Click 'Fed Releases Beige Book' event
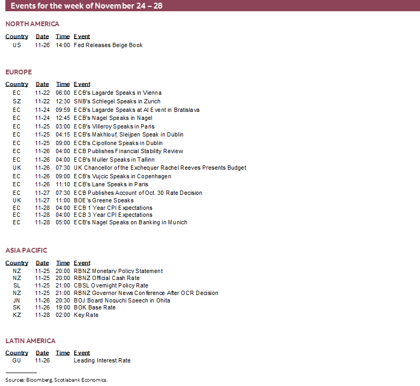Image resolution: width=420 pixels, height=386 pixels. (x=108, y=46)
